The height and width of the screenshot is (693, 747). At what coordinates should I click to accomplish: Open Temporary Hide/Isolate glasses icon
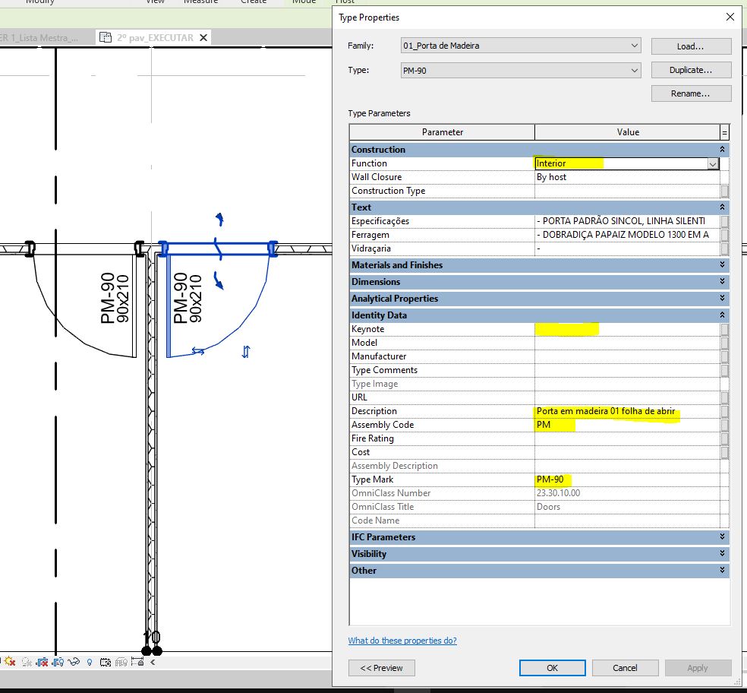74,662
